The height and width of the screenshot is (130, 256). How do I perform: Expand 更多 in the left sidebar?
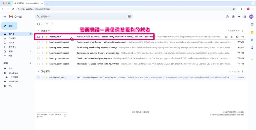coord(11,56)
